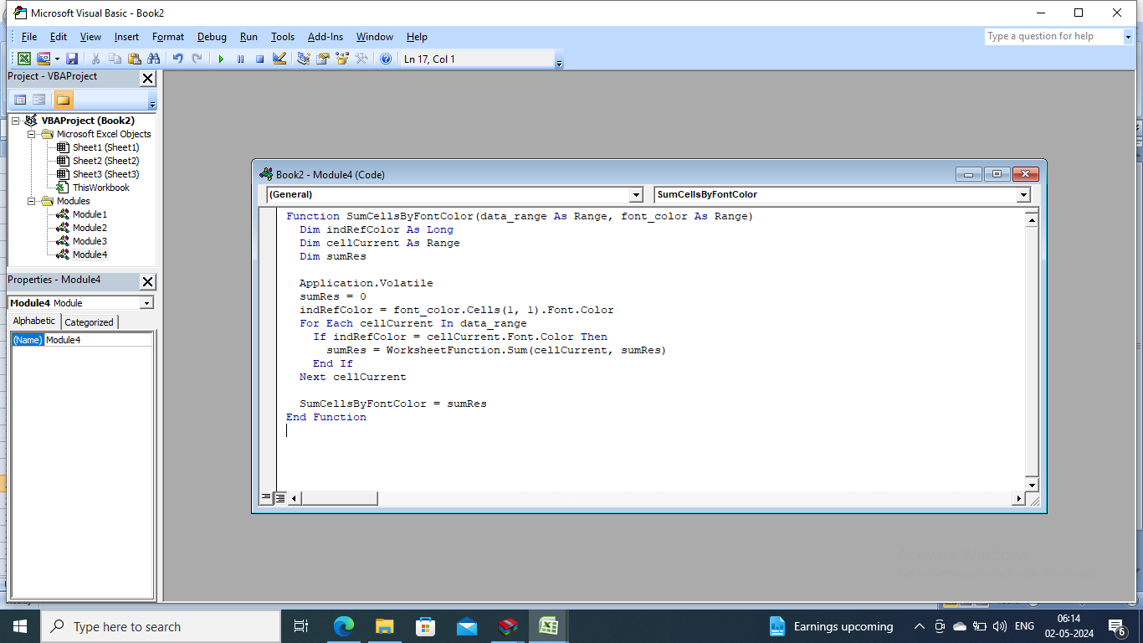Open the Tools menu

[283, 37]
